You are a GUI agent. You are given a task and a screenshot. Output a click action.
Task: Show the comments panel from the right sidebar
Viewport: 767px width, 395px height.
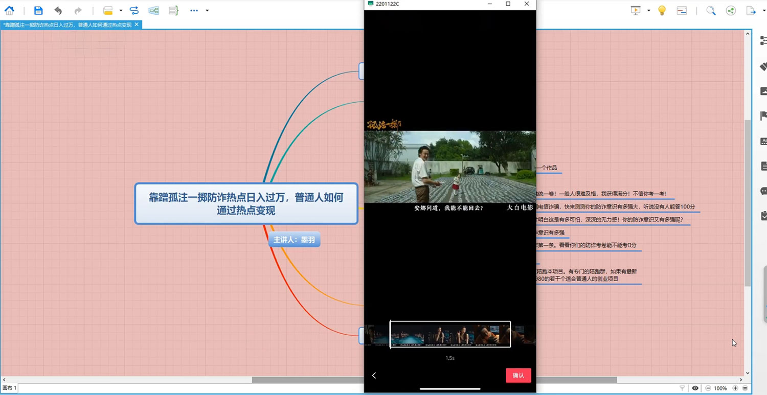click(763, 191)
